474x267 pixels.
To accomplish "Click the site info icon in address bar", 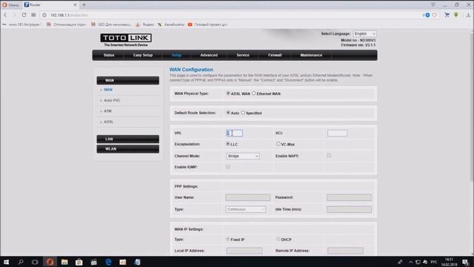I will click(x=44, y=15).
